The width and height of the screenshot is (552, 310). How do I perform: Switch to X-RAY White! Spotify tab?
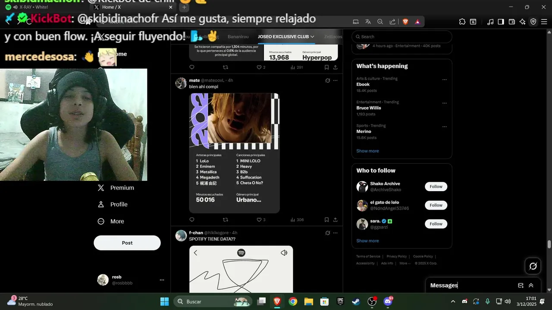coord(45,7)
